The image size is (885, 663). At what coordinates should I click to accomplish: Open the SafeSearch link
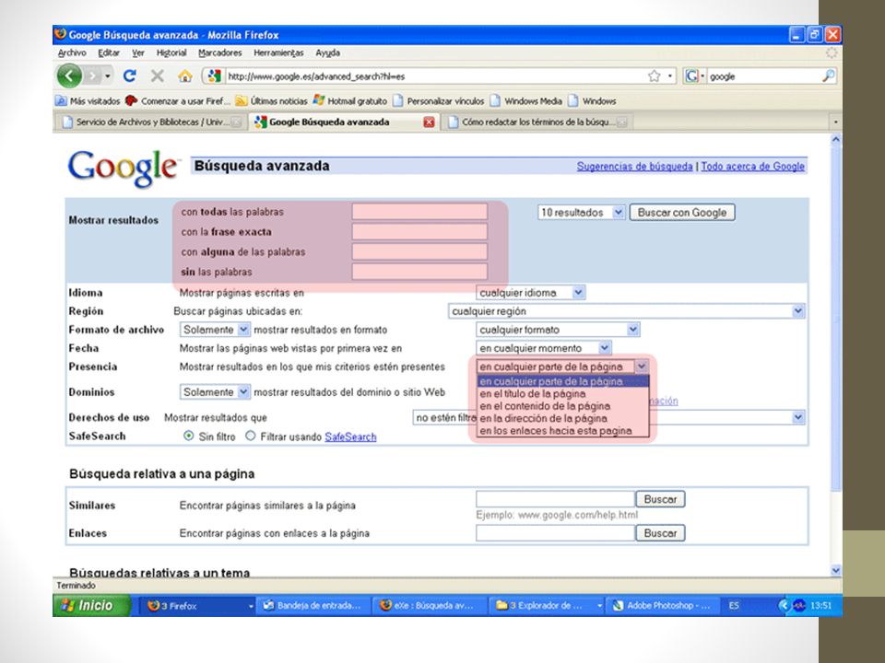(350, 436)
